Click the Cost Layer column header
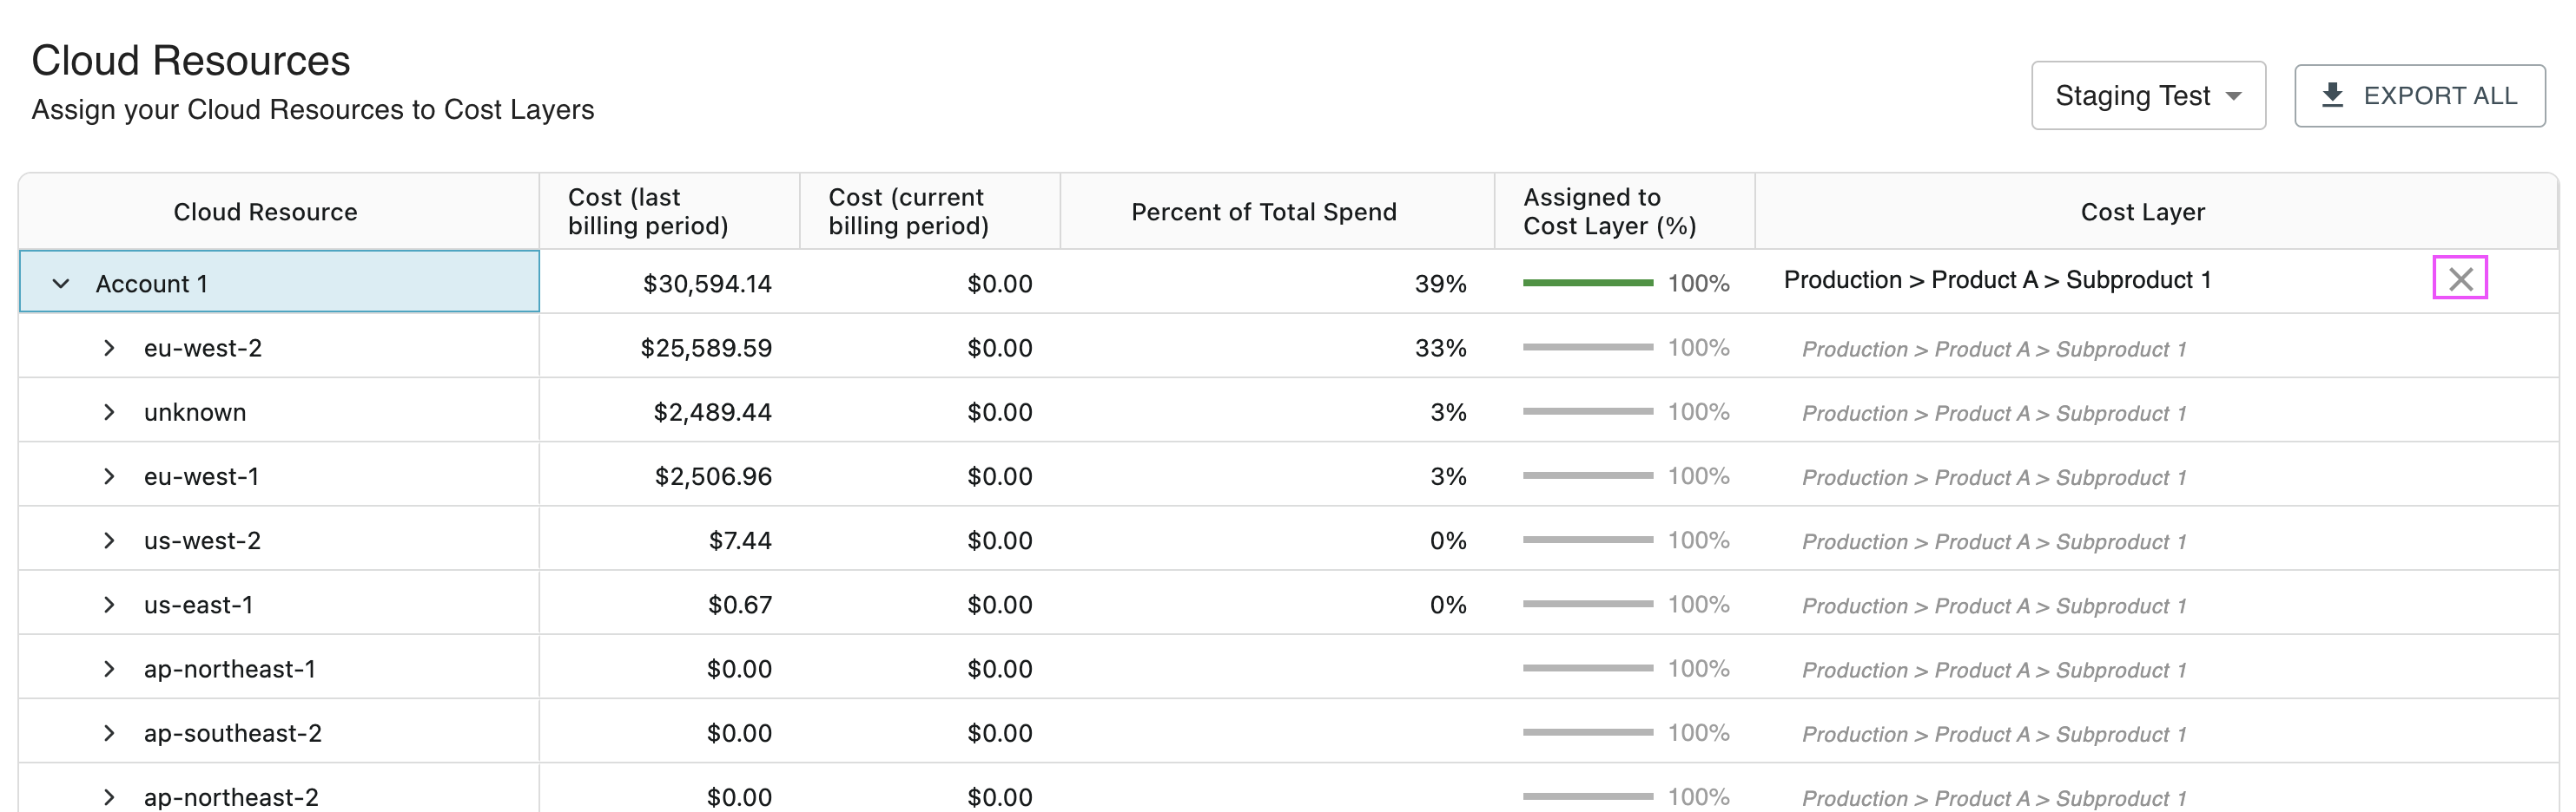Image resolution: width=2576 pixels, height=812 pixels. [x=2142, y=212]
